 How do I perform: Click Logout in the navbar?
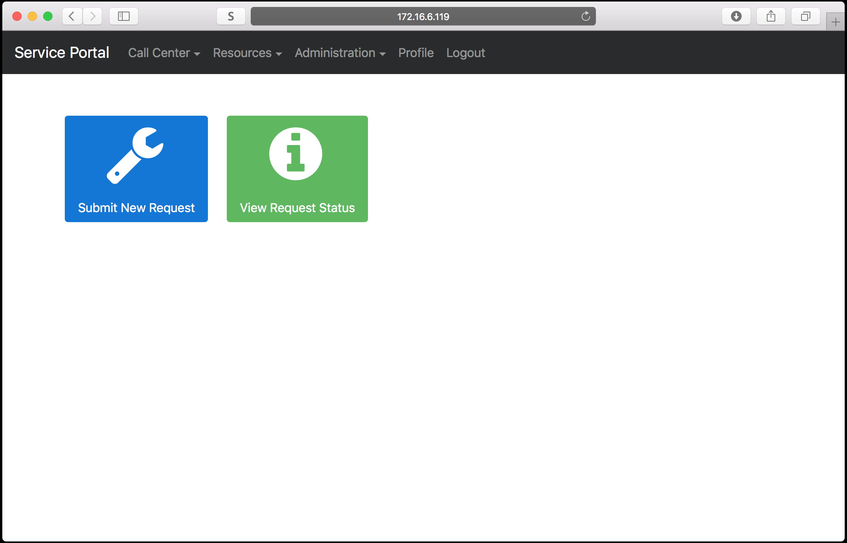[x=466, y=53]
